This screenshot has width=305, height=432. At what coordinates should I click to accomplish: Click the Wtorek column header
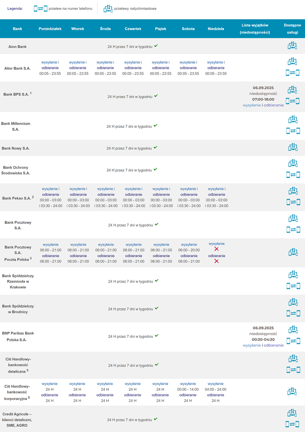[x=78, y=29]
